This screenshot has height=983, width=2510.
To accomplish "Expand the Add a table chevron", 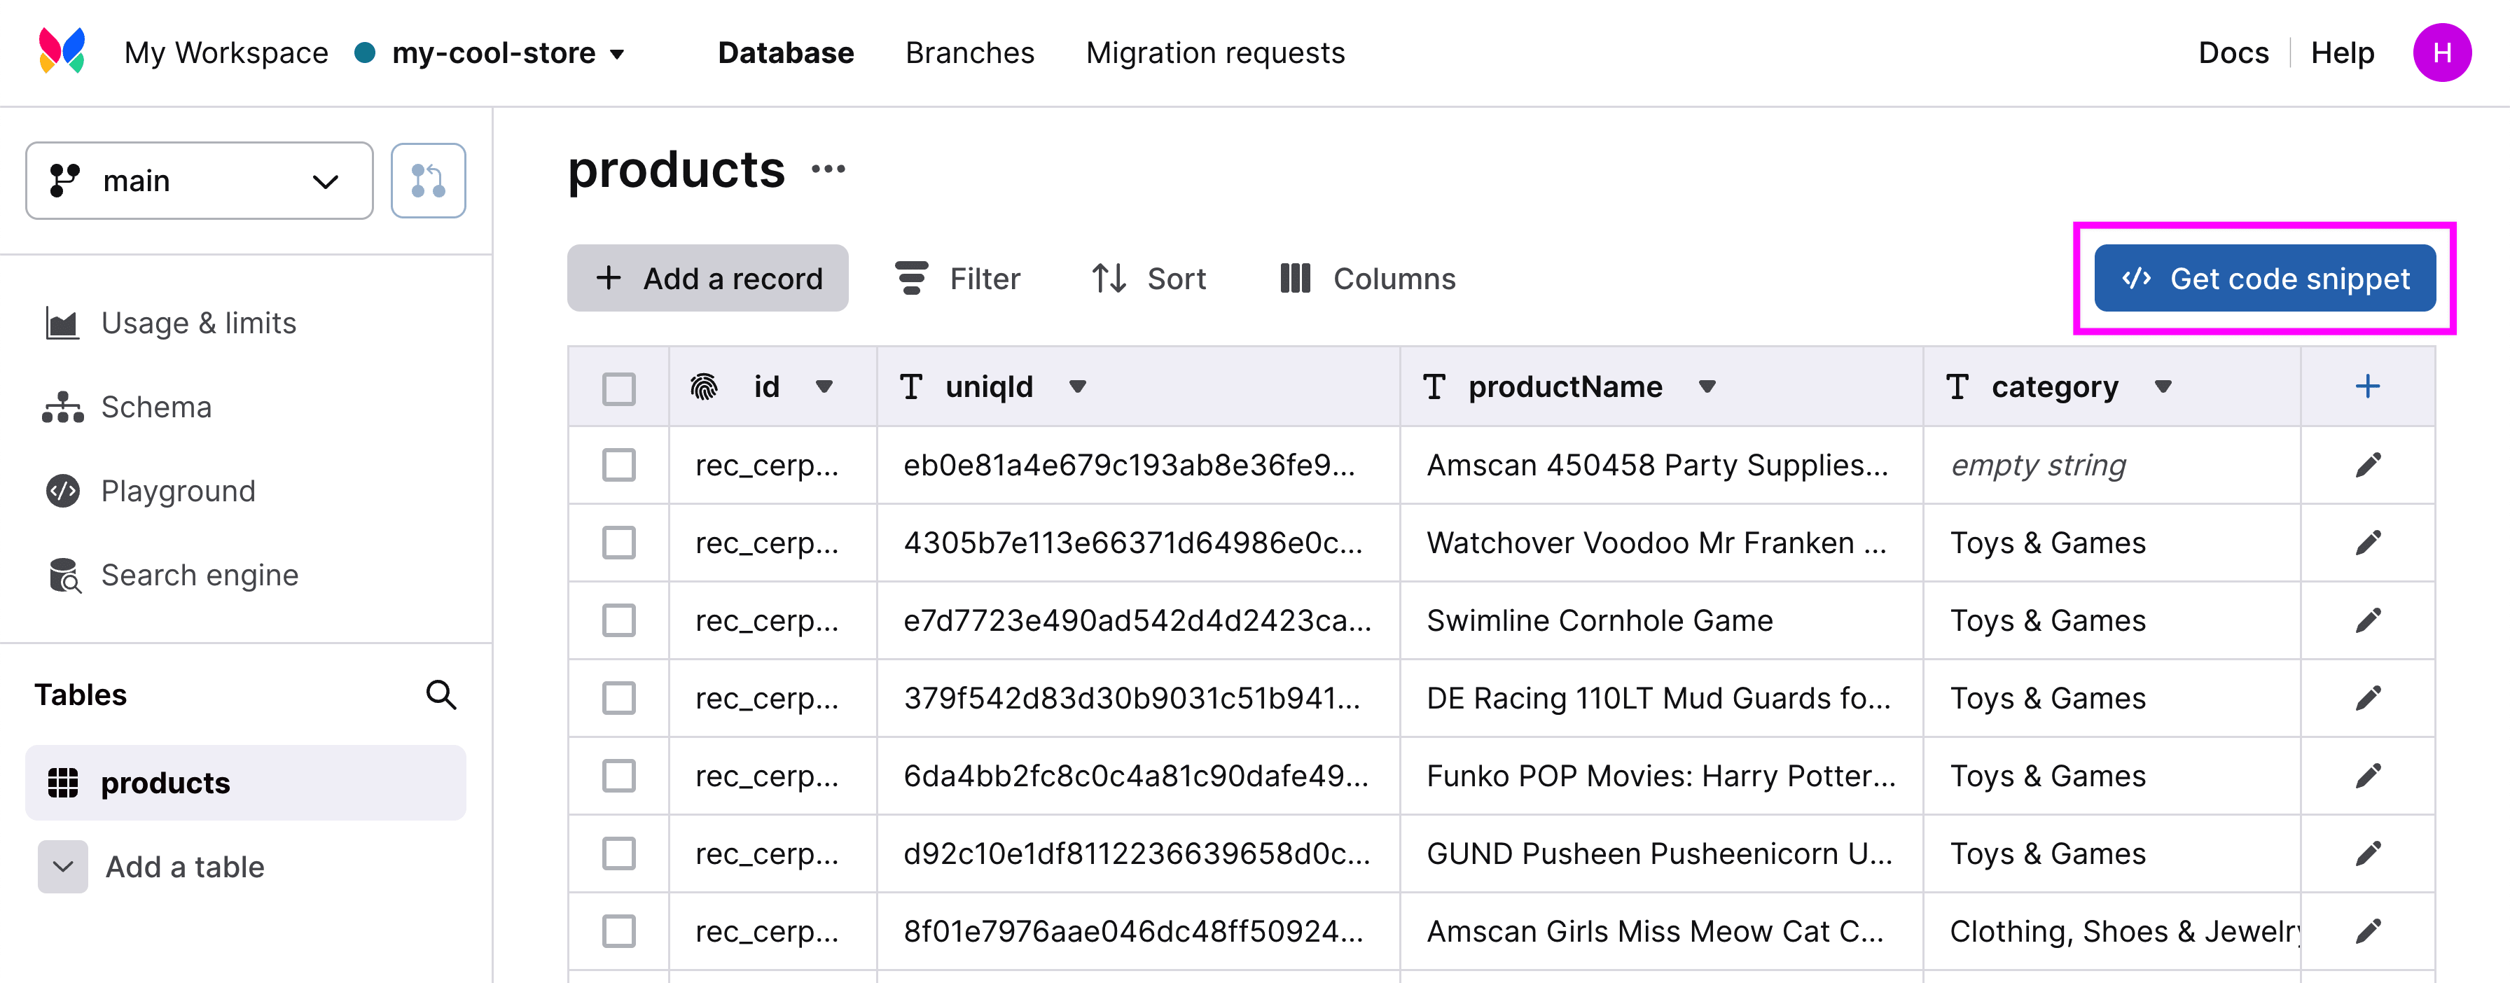I will pos(63,867).
